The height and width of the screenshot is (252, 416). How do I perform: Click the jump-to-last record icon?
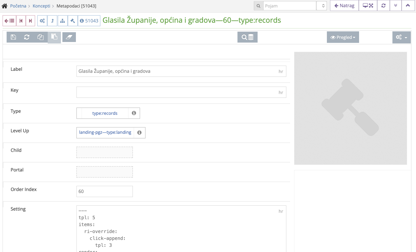30,20
